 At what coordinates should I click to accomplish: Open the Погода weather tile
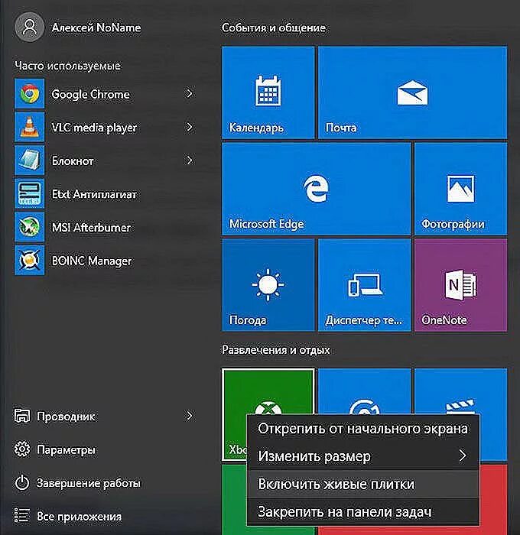268,285
